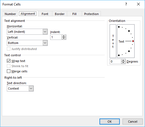The height and width of the screenshot is (127, 145).
Task: Click the upper 45-degree orientation diamond
Action: (x=129, y=31)
